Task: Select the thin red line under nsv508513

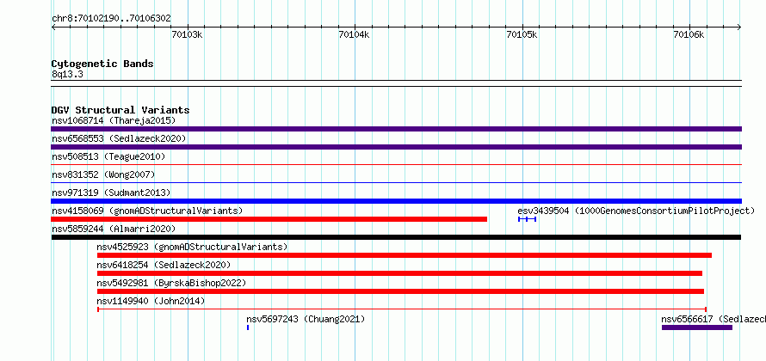Action: pos(396,165)
